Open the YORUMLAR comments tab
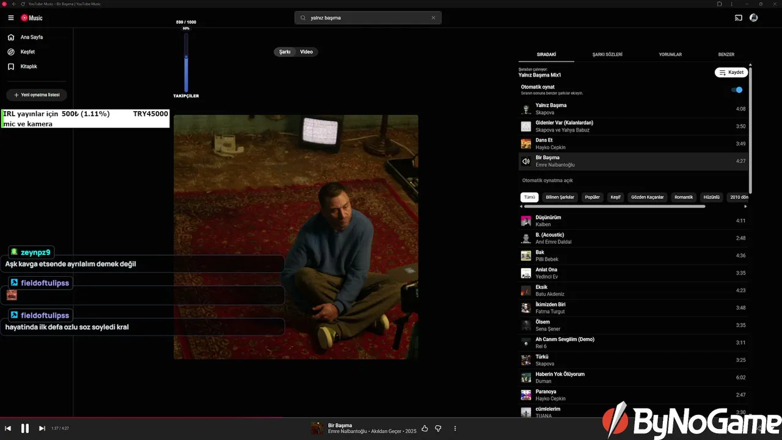 (670, 54)
